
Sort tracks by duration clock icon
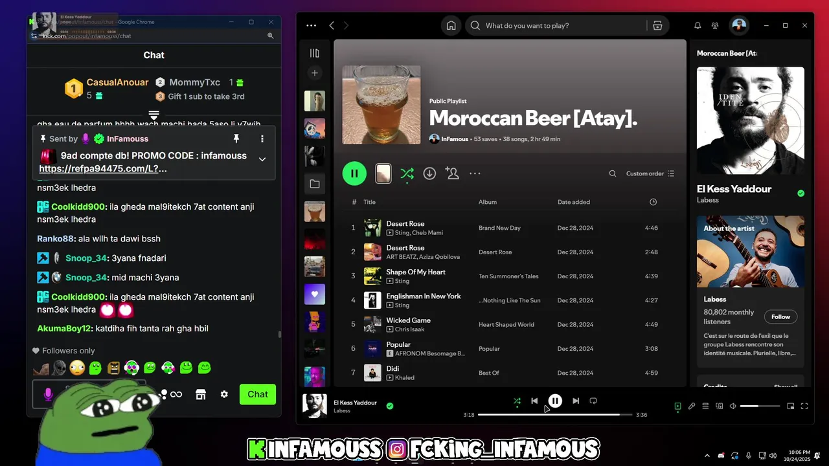click(653, 202)
